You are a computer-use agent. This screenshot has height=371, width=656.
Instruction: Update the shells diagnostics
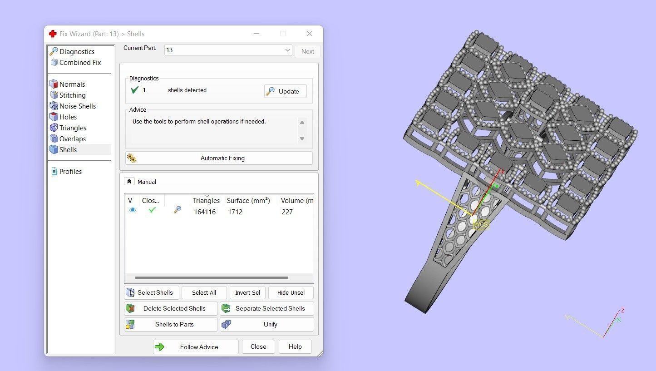pyautogui.click(x=285, y=91)
